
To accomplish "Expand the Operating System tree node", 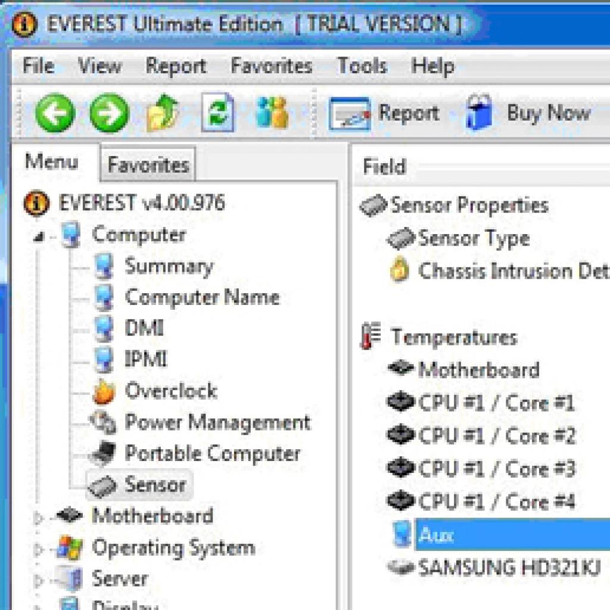I will point(39,550).
